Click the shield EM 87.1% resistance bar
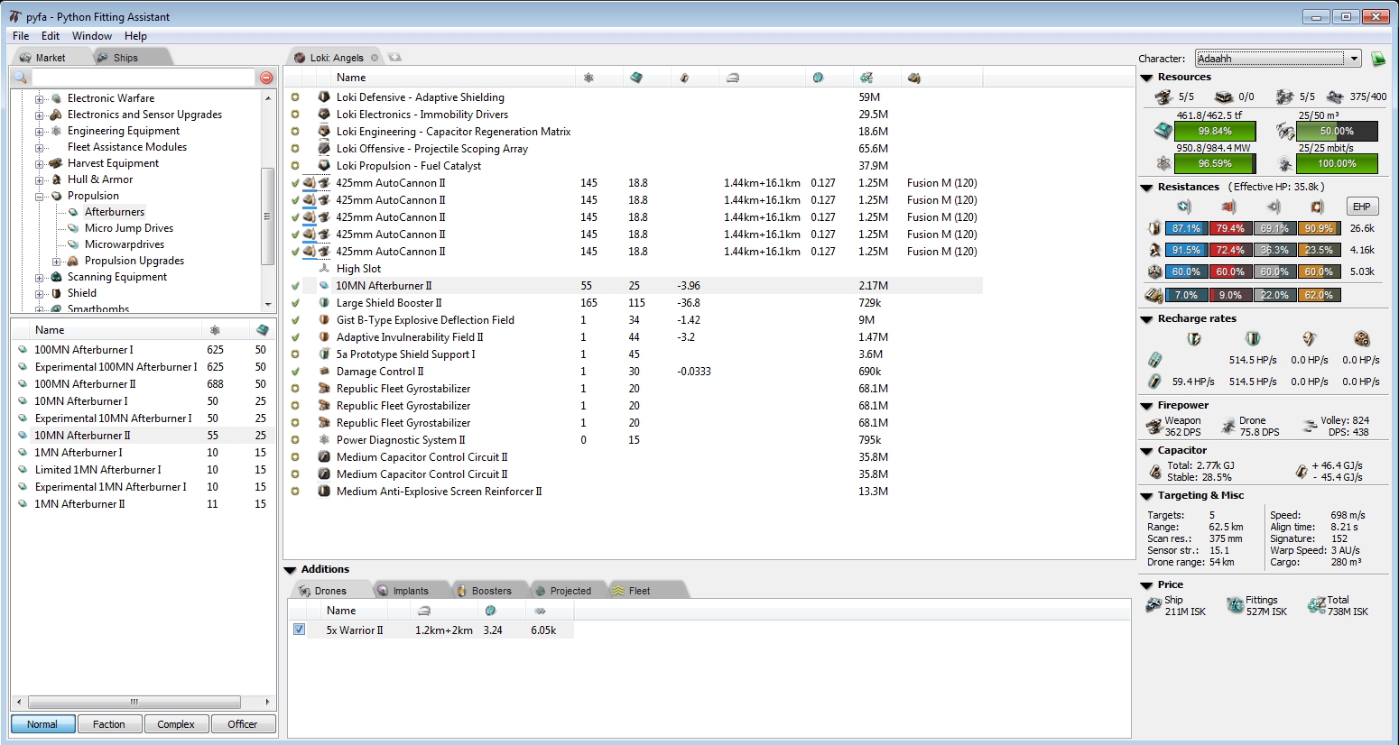Viewport: 1399px width, 745px height. point(1186,228)
